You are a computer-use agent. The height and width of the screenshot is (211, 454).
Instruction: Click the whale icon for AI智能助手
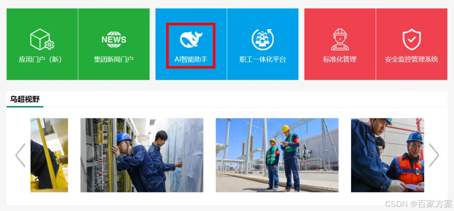click(x=191, y=39)
